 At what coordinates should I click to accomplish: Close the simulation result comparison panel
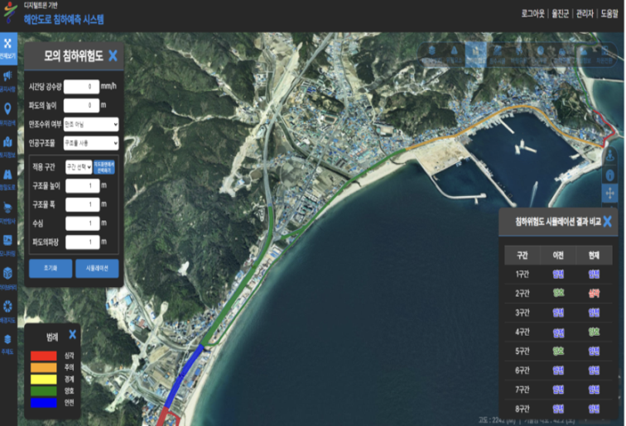click(x=607, y=222)
